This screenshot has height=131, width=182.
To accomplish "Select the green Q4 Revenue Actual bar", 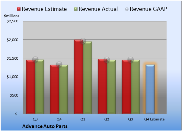I will pyautogui.click(x=63, y=89).
